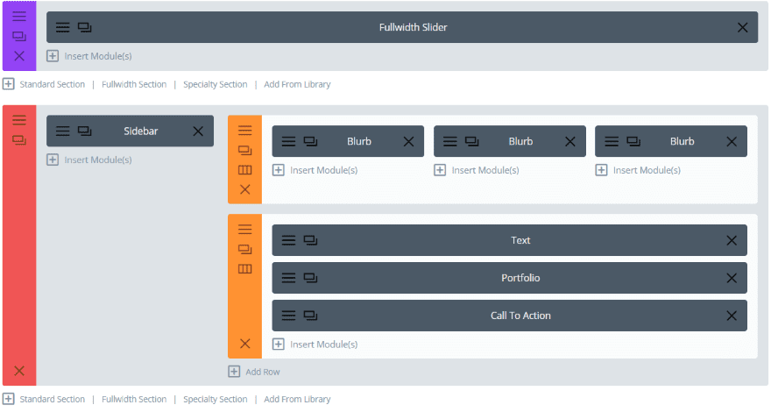Image resolution: width=771 pixels, height=412 pixels.
Task: Clone the Fullwidth Slider module
Action: coord(84,27)
